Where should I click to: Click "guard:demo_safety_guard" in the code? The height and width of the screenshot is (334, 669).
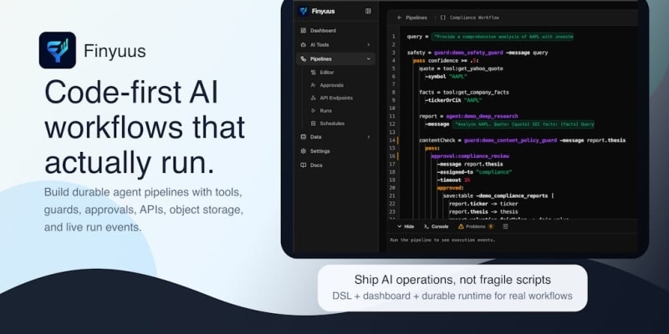click(468, 53)
